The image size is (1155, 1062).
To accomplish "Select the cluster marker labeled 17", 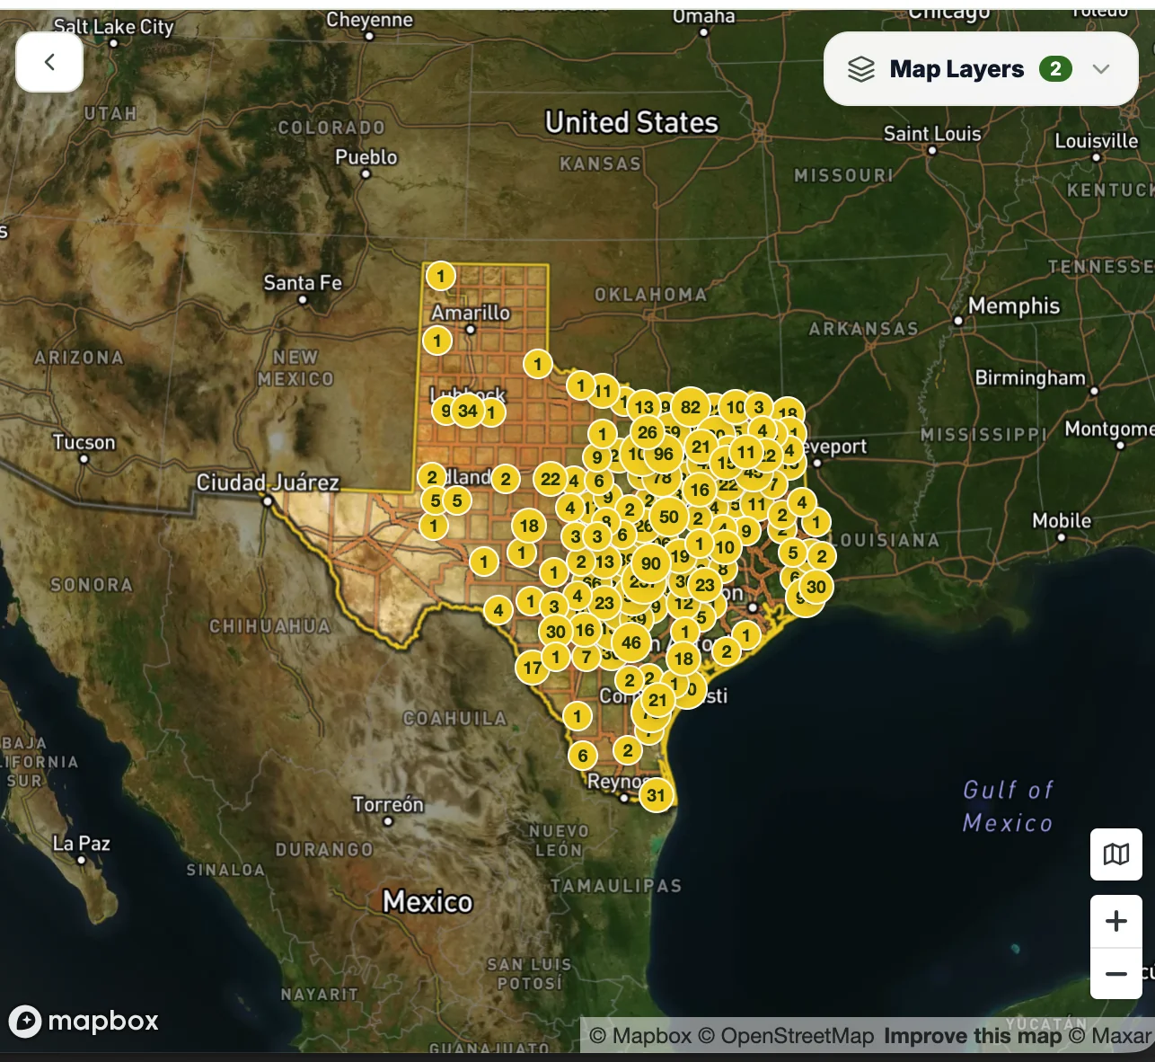I will [533, 668].
